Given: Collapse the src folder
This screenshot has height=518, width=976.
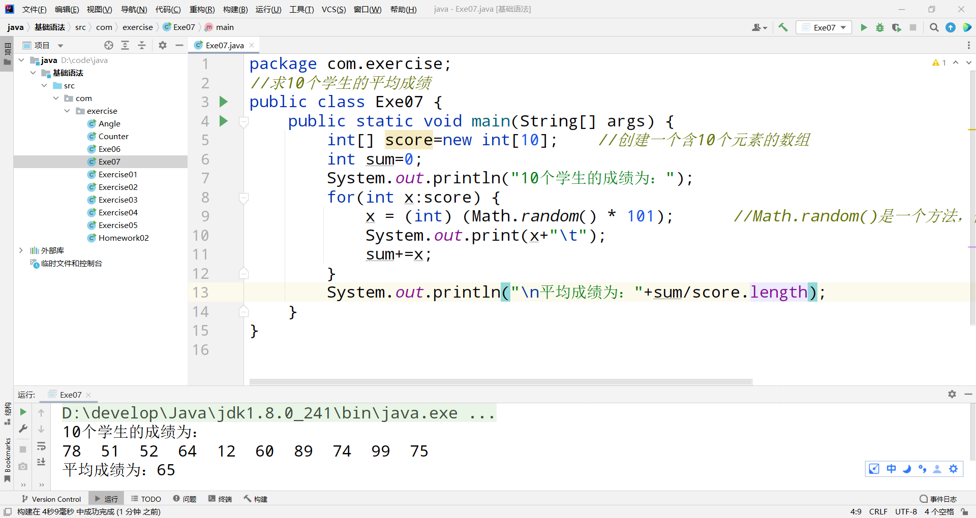Looking at the screenshot, I should [45, 85].
